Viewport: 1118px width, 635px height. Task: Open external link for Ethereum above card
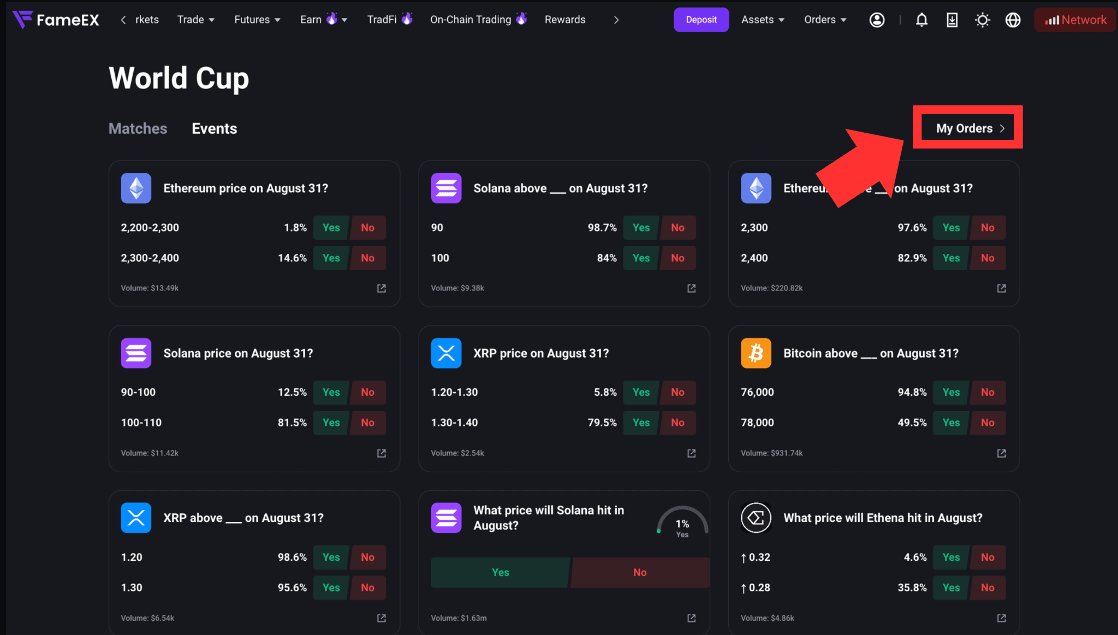coord(1002,288)
